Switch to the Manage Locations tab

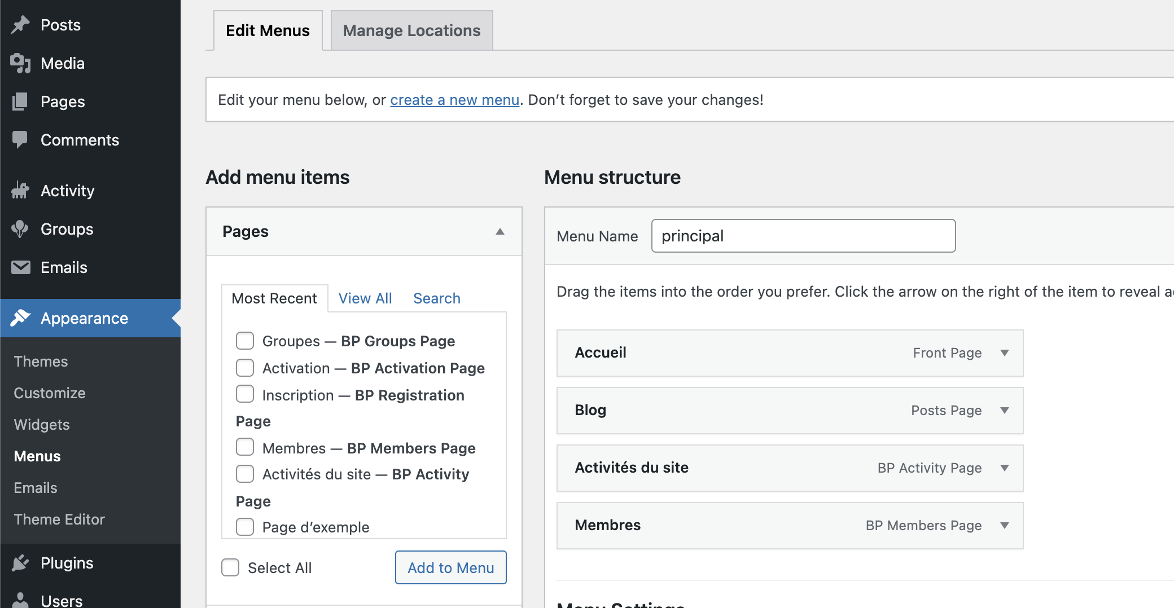(x=412, y=30)
